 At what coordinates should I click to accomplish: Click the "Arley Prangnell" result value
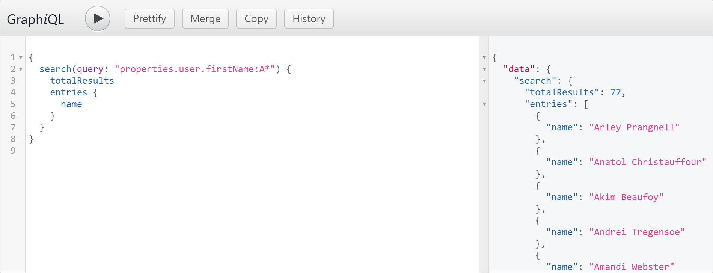[x=634, y=127]
